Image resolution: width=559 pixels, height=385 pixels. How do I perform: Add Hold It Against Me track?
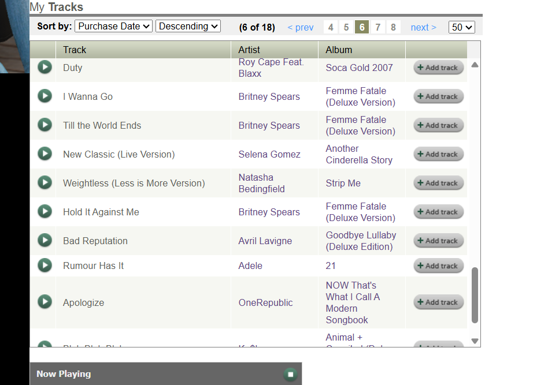(x=438, y=212)
